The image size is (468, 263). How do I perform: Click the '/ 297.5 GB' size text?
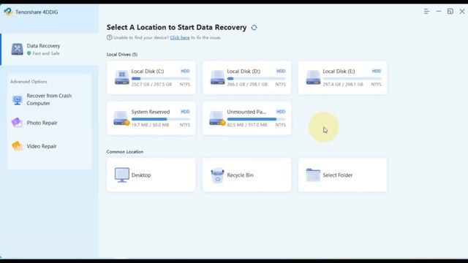pyautogui.click(x=162, y=85)
